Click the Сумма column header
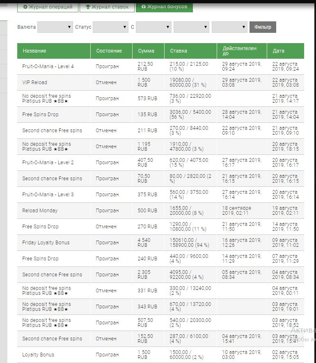Viewport: 316px width, 363px height. pos(146,51)
